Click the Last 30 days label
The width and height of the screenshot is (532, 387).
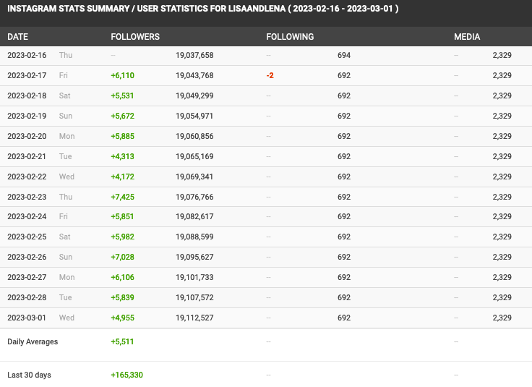tap(29, 375)
